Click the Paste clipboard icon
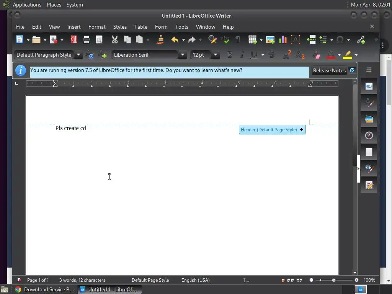This screenshot has width=392, height=294. pos(139,39)
